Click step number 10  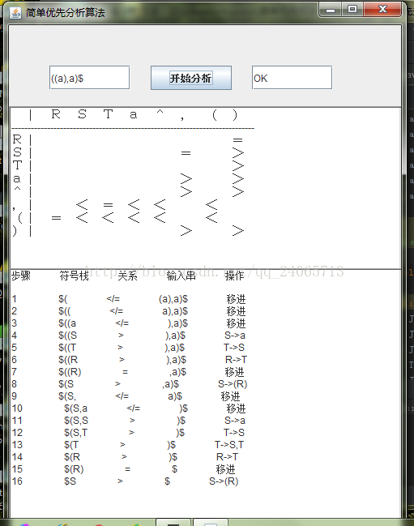[x=17, y=408]
